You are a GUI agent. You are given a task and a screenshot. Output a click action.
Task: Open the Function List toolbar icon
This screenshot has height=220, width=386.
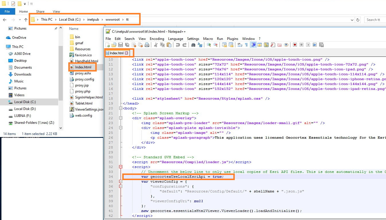(273, 45)
